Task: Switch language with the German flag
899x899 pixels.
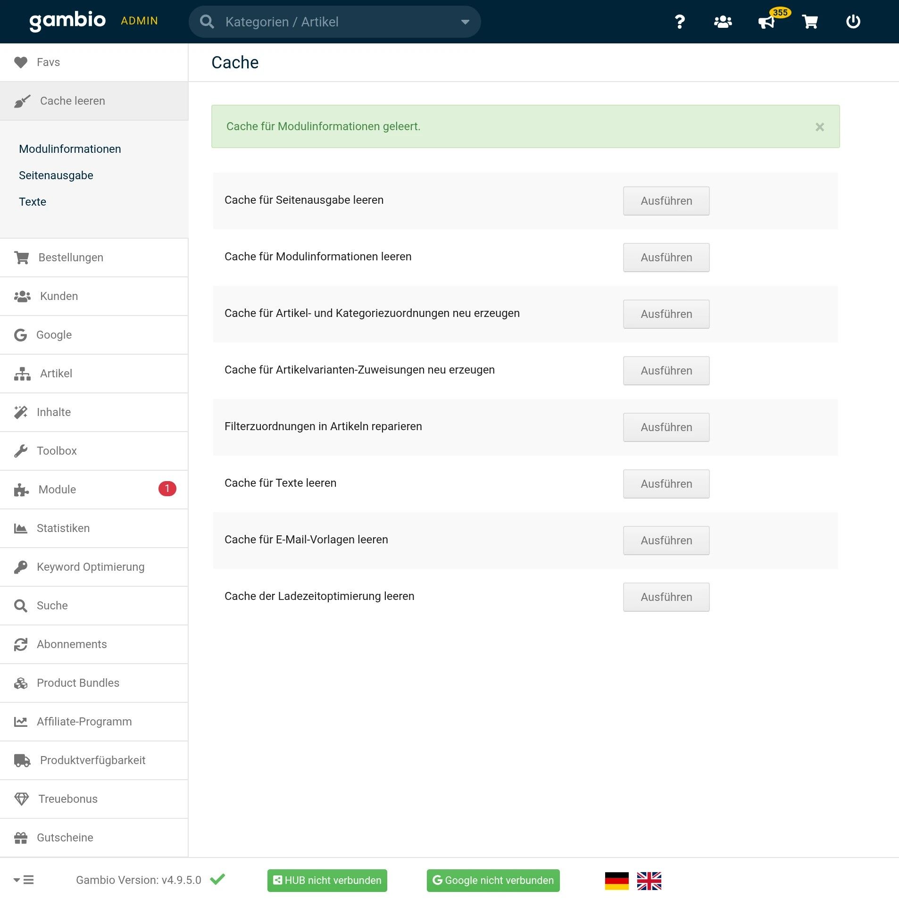Action: click(616, 881)
